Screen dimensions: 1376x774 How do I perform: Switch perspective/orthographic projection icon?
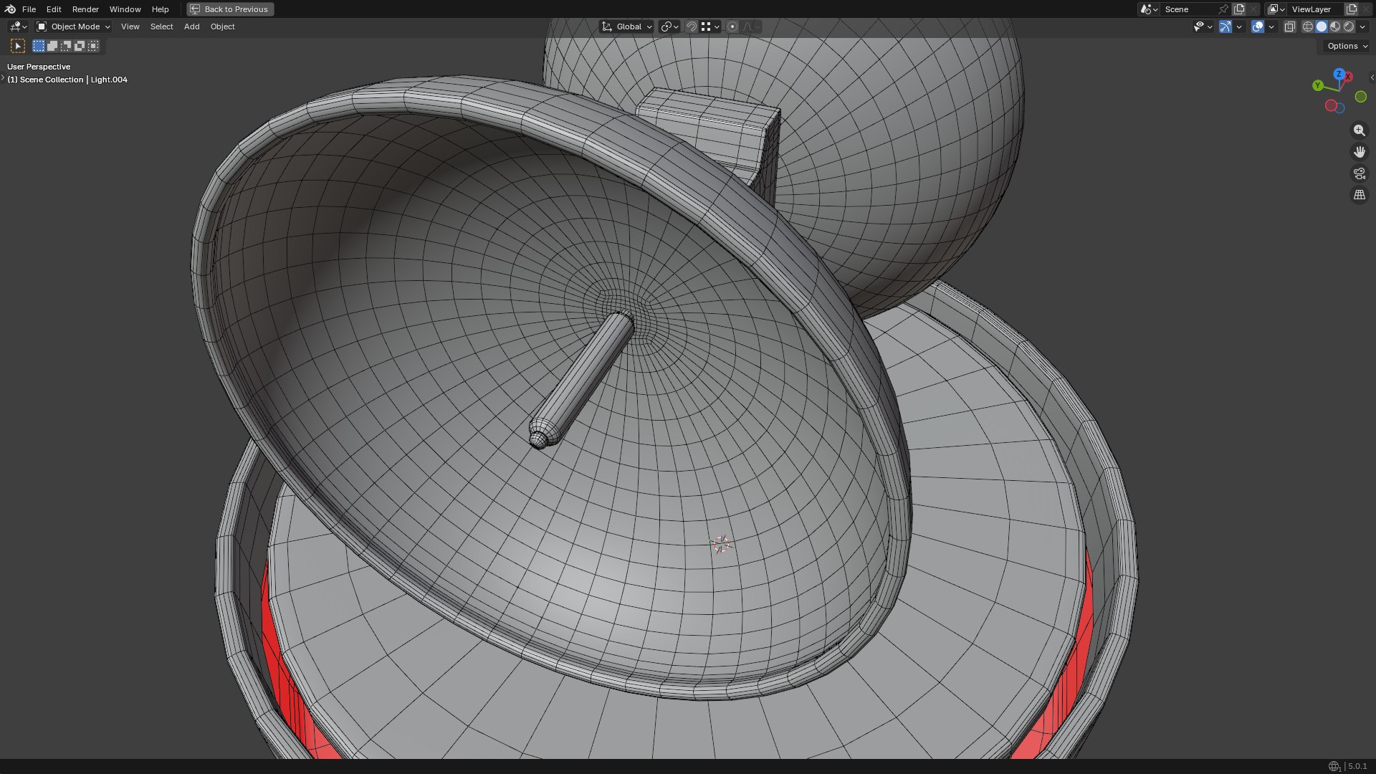pos(1359,195)
